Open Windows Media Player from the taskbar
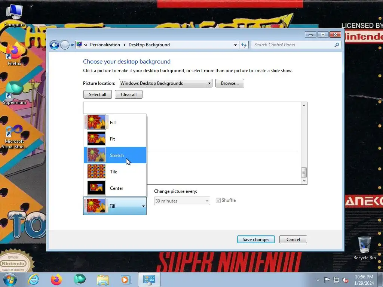 click(126, 280)
